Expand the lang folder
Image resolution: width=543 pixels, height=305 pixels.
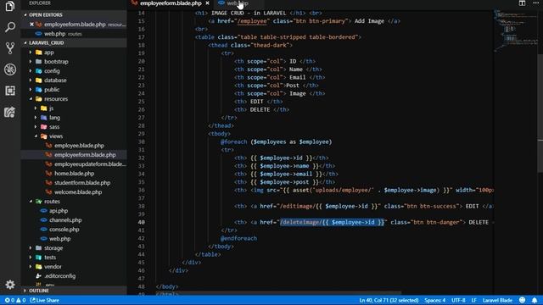point(54,118)
